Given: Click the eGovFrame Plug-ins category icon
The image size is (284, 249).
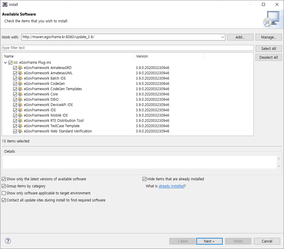Looking at the screenshot, I should point(16,63).
